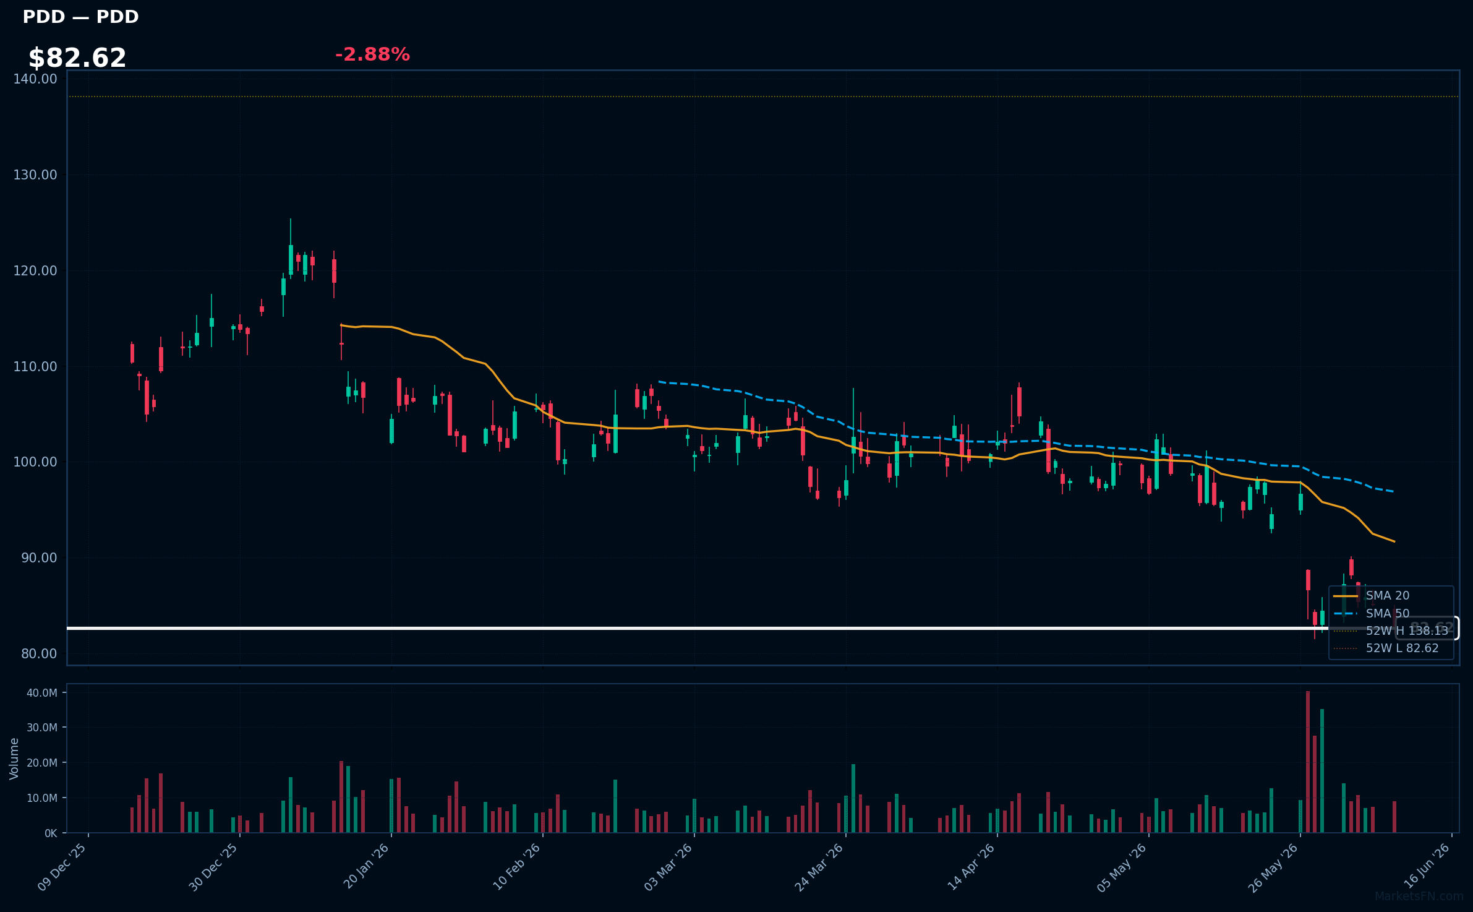Click the 20 Jan '26 date label

click(366, 866)
